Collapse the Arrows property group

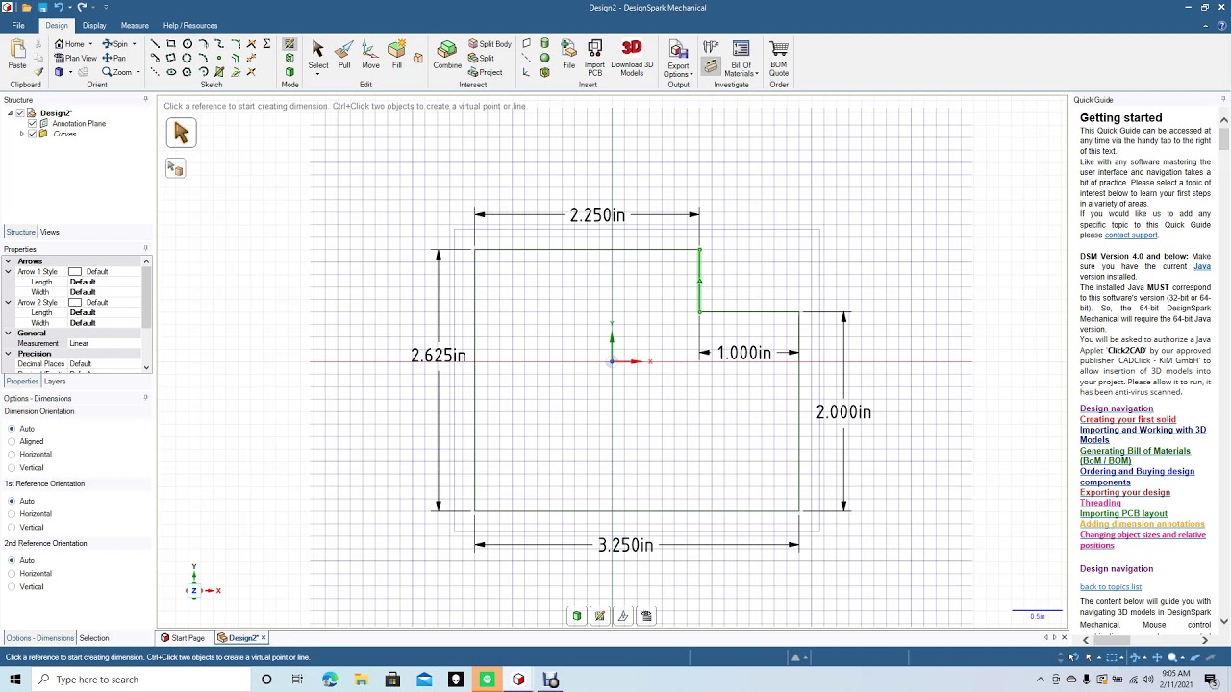click(8, 261)
